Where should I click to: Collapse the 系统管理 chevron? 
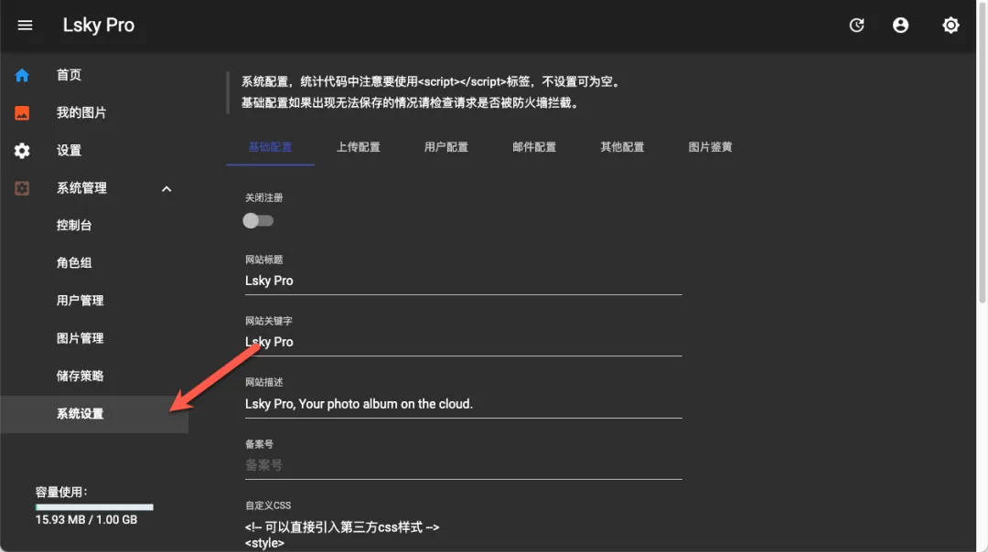(166, 189)
